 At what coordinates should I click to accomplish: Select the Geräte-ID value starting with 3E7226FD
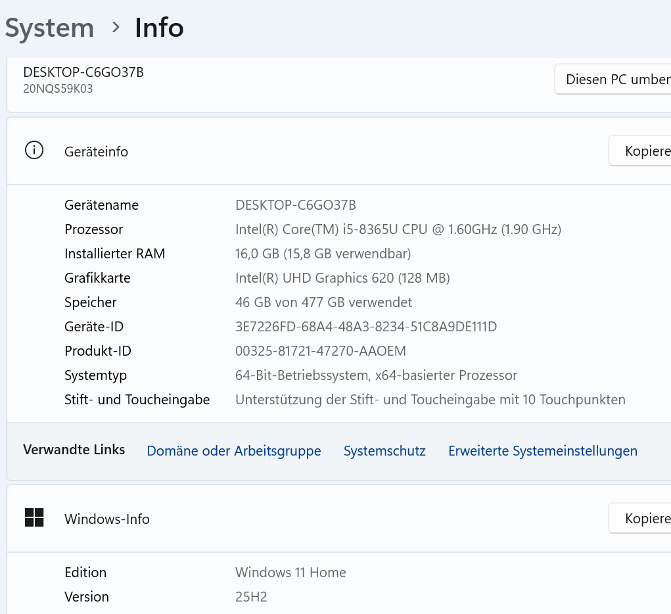[x=366, y=327]
